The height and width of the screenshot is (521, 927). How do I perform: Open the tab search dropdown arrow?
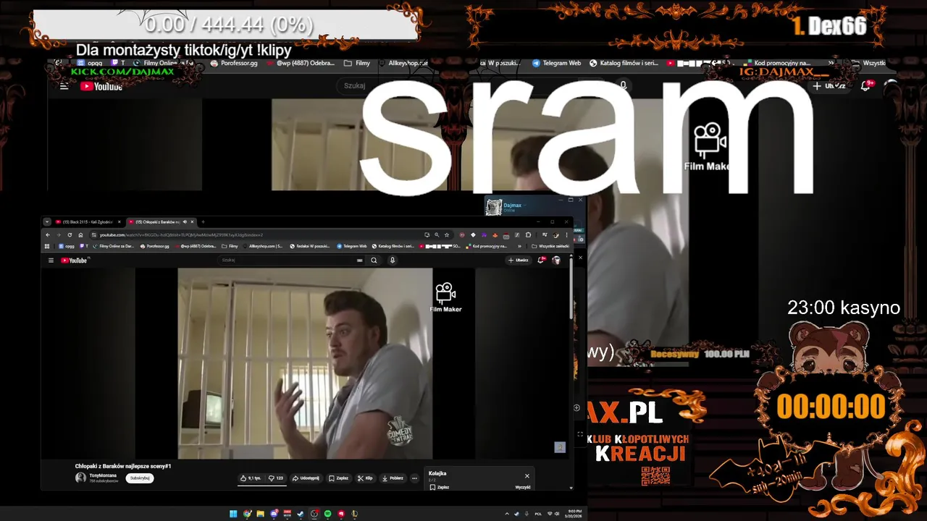tap(47, 222)
